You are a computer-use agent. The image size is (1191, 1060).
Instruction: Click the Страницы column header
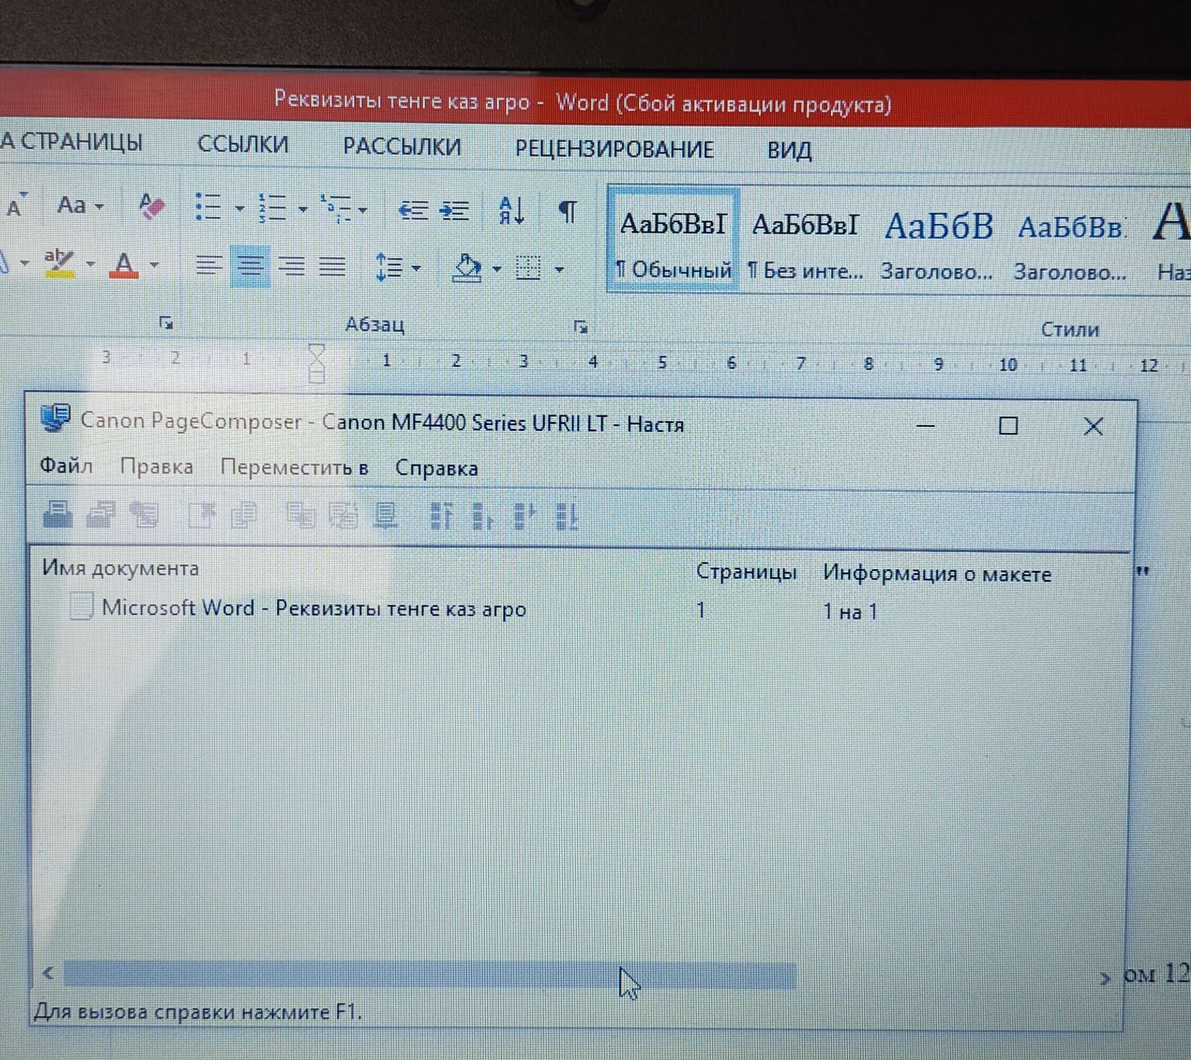point(746,572)
